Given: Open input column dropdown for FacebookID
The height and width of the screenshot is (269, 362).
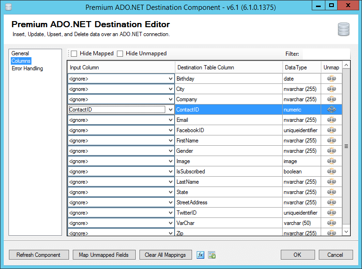Looking at the screenshot, I should (x=170, y=130).
